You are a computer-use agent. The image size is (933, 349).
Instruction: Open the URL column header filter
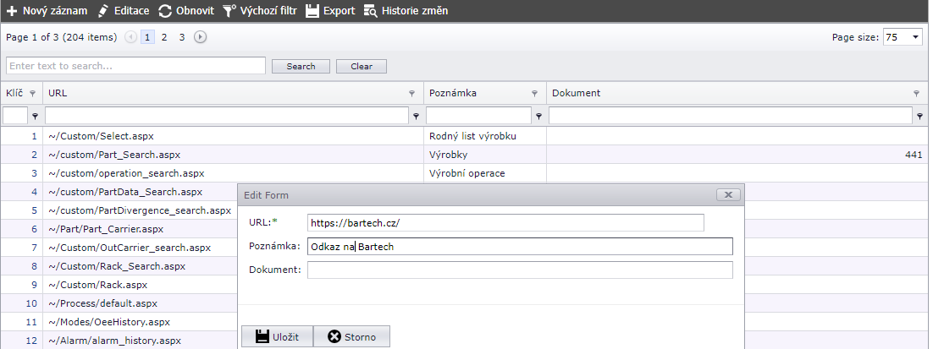pyautogui.click(x=412, y=94)
